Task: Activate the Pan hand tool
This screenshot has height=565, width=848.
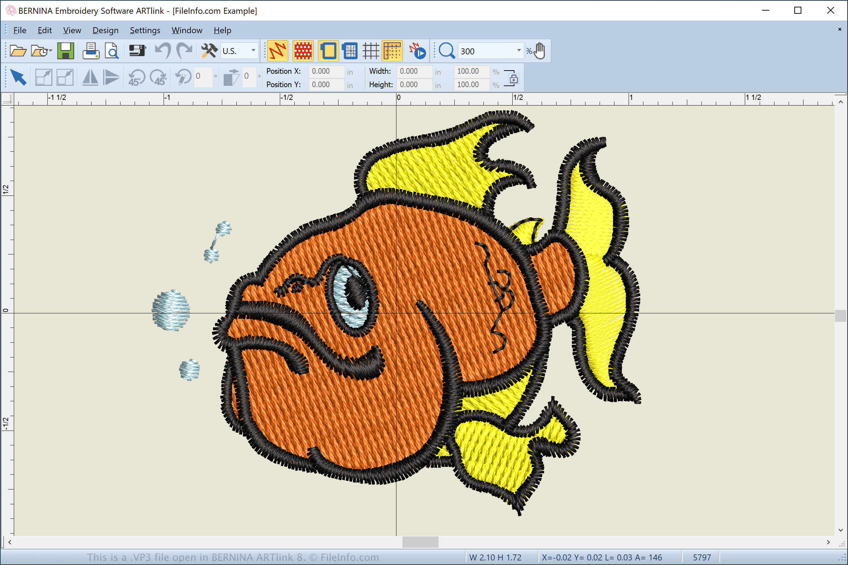Action: click(540, 51)
